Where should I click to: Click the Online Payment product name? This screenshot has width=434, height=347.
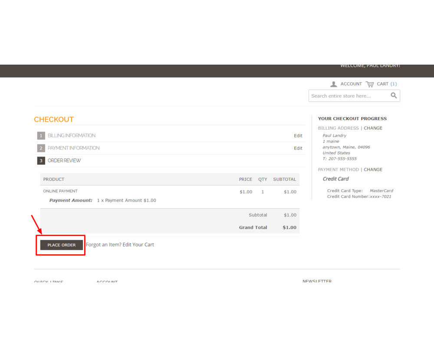(x=60, y=191)
